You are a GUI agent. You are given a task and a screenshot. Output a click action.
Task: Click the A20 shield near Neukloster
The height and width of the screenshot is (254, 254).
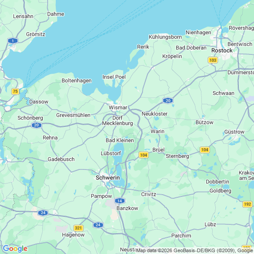click(168, 101)
